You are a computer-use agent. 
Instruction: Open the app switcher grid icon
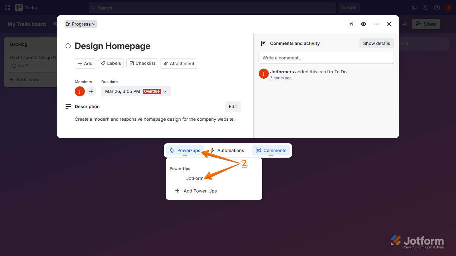(x=8, y=8)
